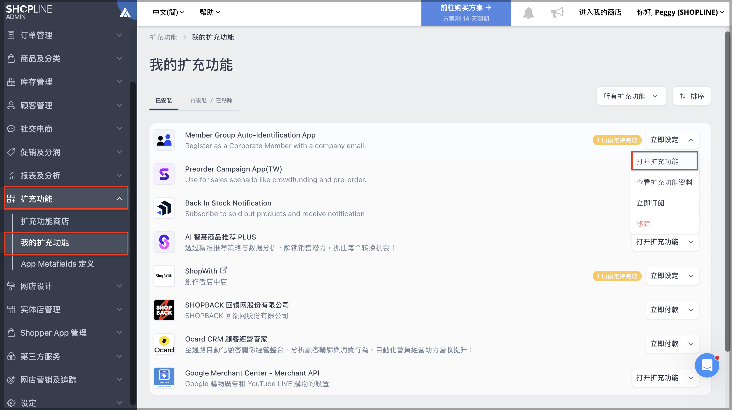732x410 pixels.
Task: Open ShopWith external link icon
Action: 224,270
